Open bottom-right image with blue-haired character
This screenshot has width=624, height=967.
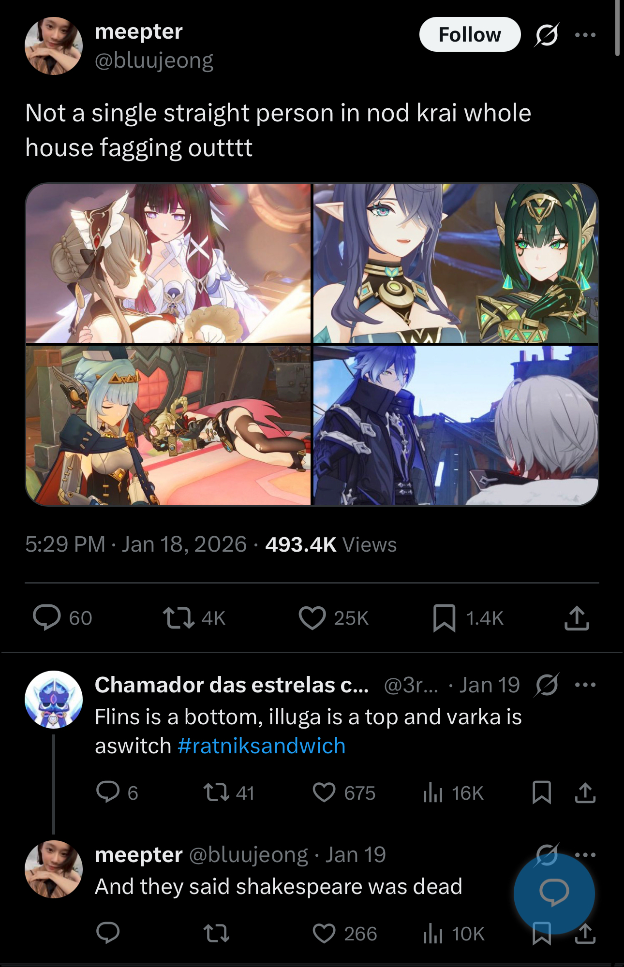click(x=456, y=425)
